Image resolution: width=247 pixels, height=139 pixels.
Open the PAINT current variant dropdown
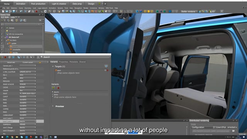coord(28,93)
